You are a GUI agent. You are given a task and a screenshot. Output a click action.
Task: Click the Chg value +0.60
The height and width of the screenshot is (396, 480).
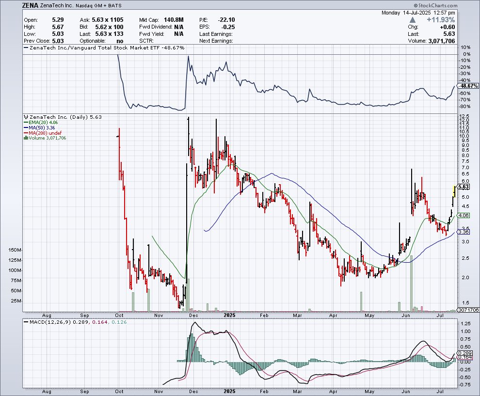tap(448, 27)
